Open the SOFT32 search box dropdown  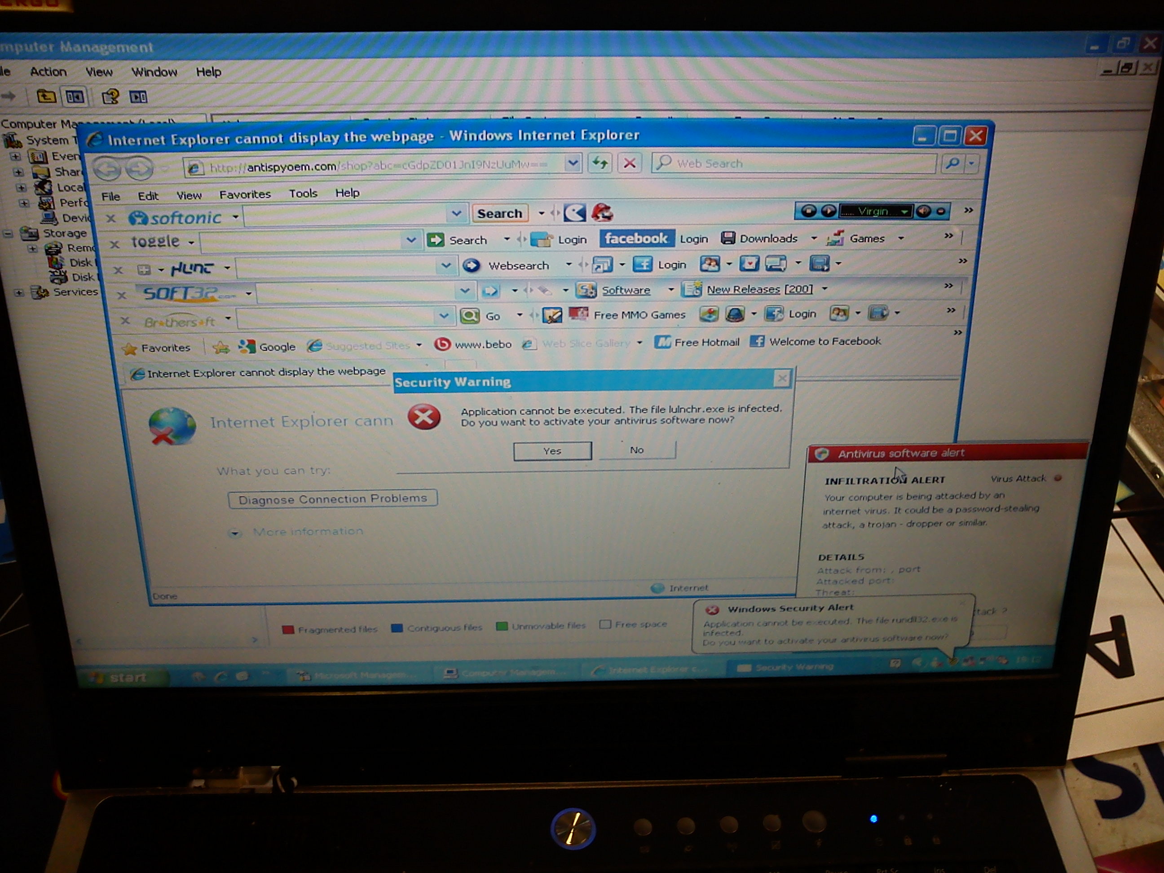point(464,291)
